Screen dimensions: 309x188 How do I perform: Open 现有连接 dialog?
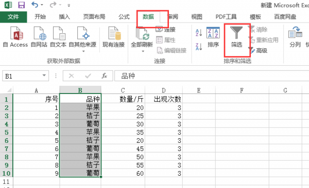click(x=113, y=37)
